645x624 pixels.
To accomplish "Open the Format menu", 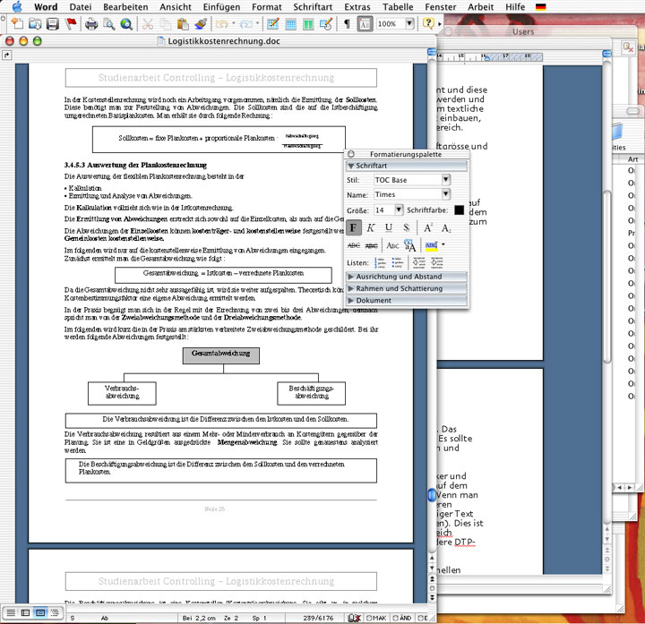I will click(267, 6).
